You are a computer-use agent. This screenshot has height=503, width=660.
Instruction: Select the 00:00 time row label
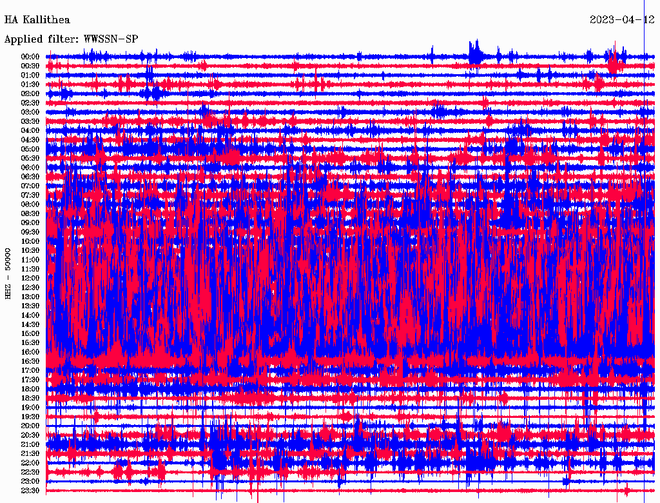click(30, 57)
